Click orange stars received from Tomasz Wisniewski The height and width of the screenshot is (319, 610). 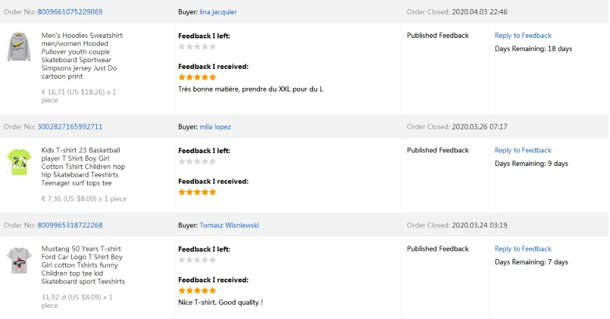tap(197, 290)
